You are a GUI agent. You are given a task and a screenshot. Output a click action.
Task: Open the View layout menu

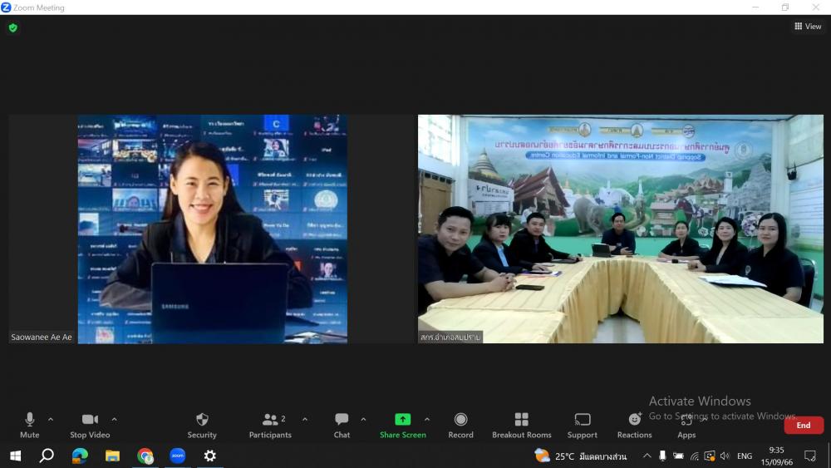808,26
